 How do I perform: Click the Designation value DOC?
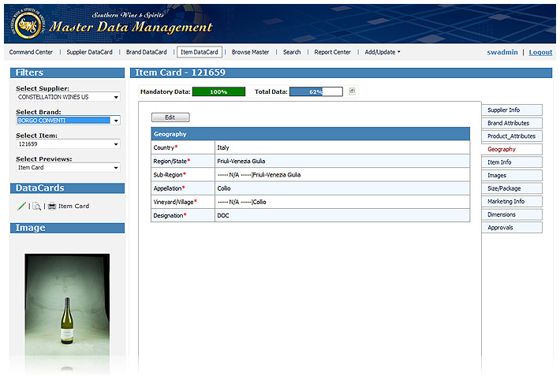click(x=223, y=215)
